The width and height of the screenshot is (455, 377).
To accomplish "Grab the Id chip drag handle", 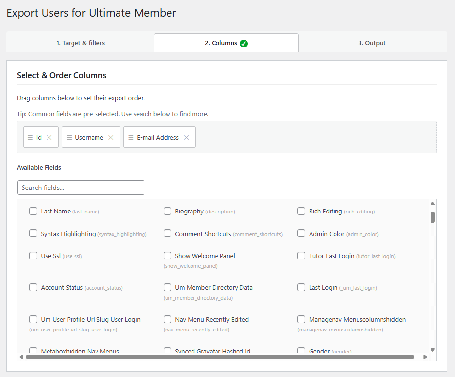I will 30,138.
